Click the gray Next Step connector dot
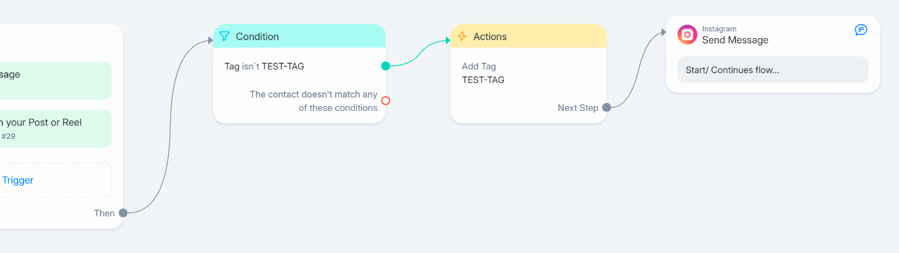 606,107
